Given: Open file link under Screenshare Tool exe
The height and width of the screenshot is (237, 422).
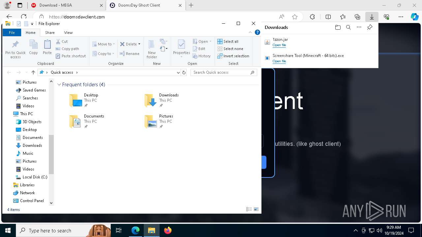Looking at the screenshot, I should [x=279, y=61].
